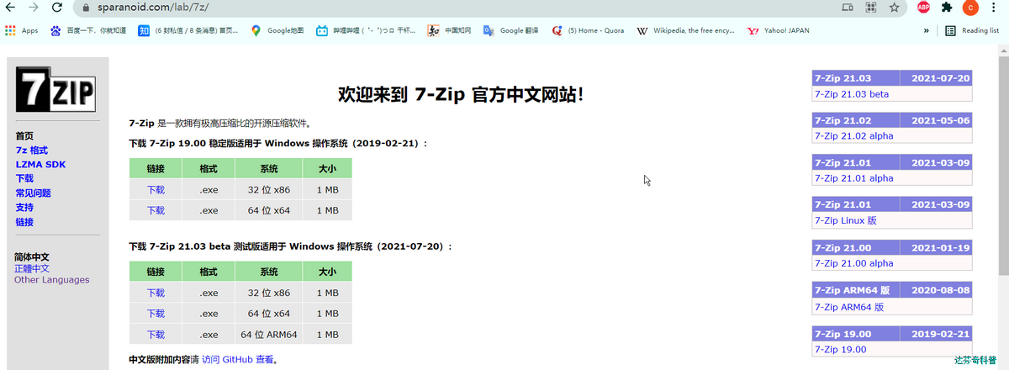
Task: Bookmark this page with the star icon
Action: pos(895,7)
